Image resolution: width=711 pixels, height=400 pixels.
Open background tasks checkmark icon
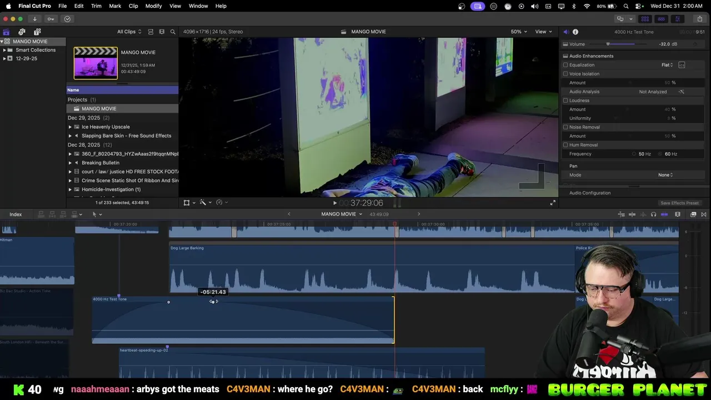pos(67,19)
